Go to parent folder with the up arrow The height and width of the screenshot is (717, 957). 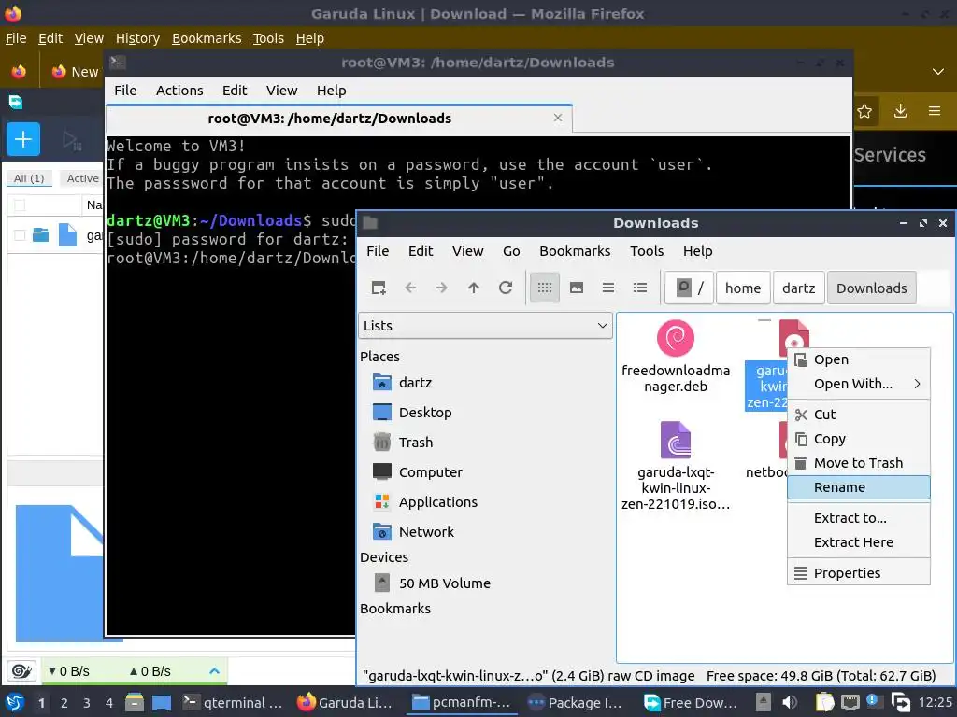coord(474,288)
